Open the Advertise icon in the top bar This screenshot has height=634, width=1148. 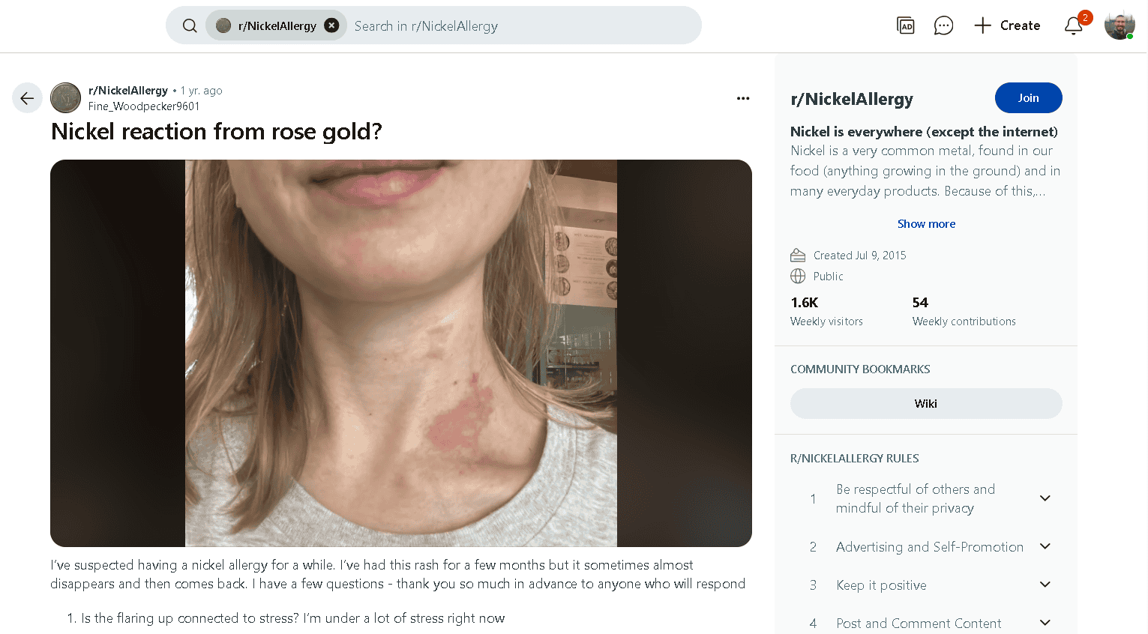[905, 25]
